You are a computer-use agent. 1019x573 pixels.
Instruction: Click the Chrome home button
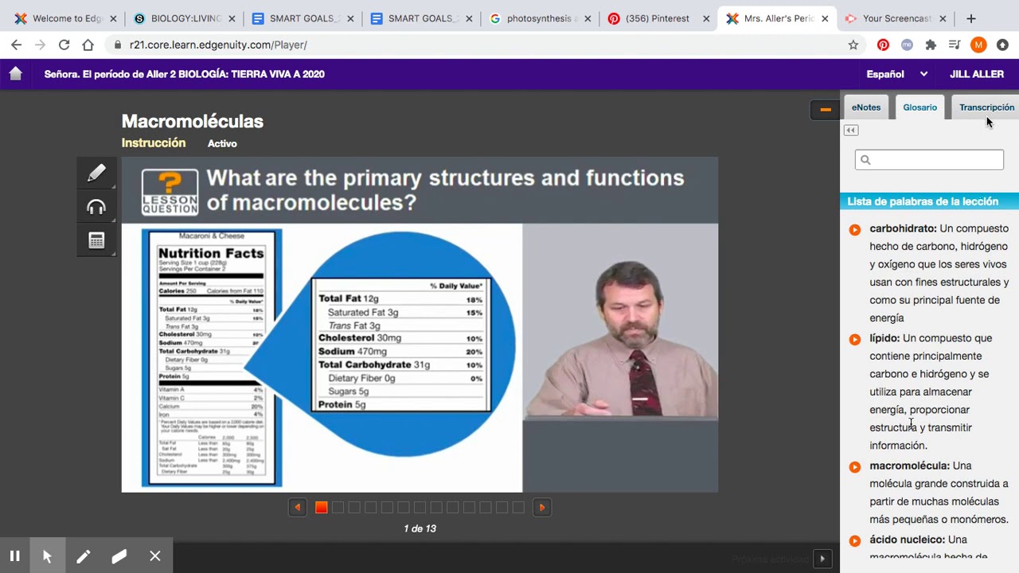[x=88, y=45]
